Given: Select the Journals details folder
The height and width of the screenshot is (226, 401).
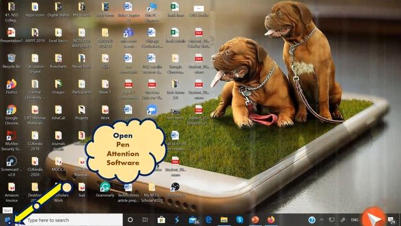Looking at the screenshot, I should point(58,141).
